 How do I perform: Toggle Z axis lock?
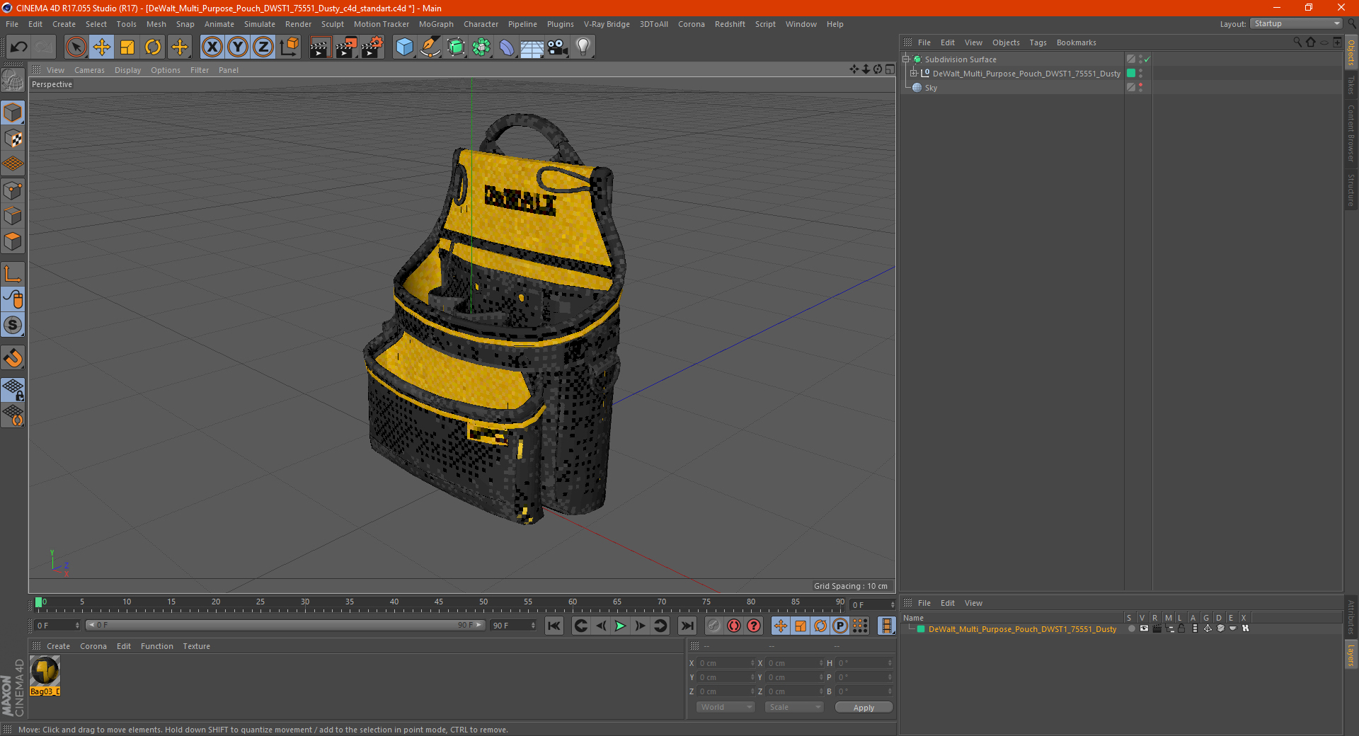pyautogui.click(x=263, y=47)
